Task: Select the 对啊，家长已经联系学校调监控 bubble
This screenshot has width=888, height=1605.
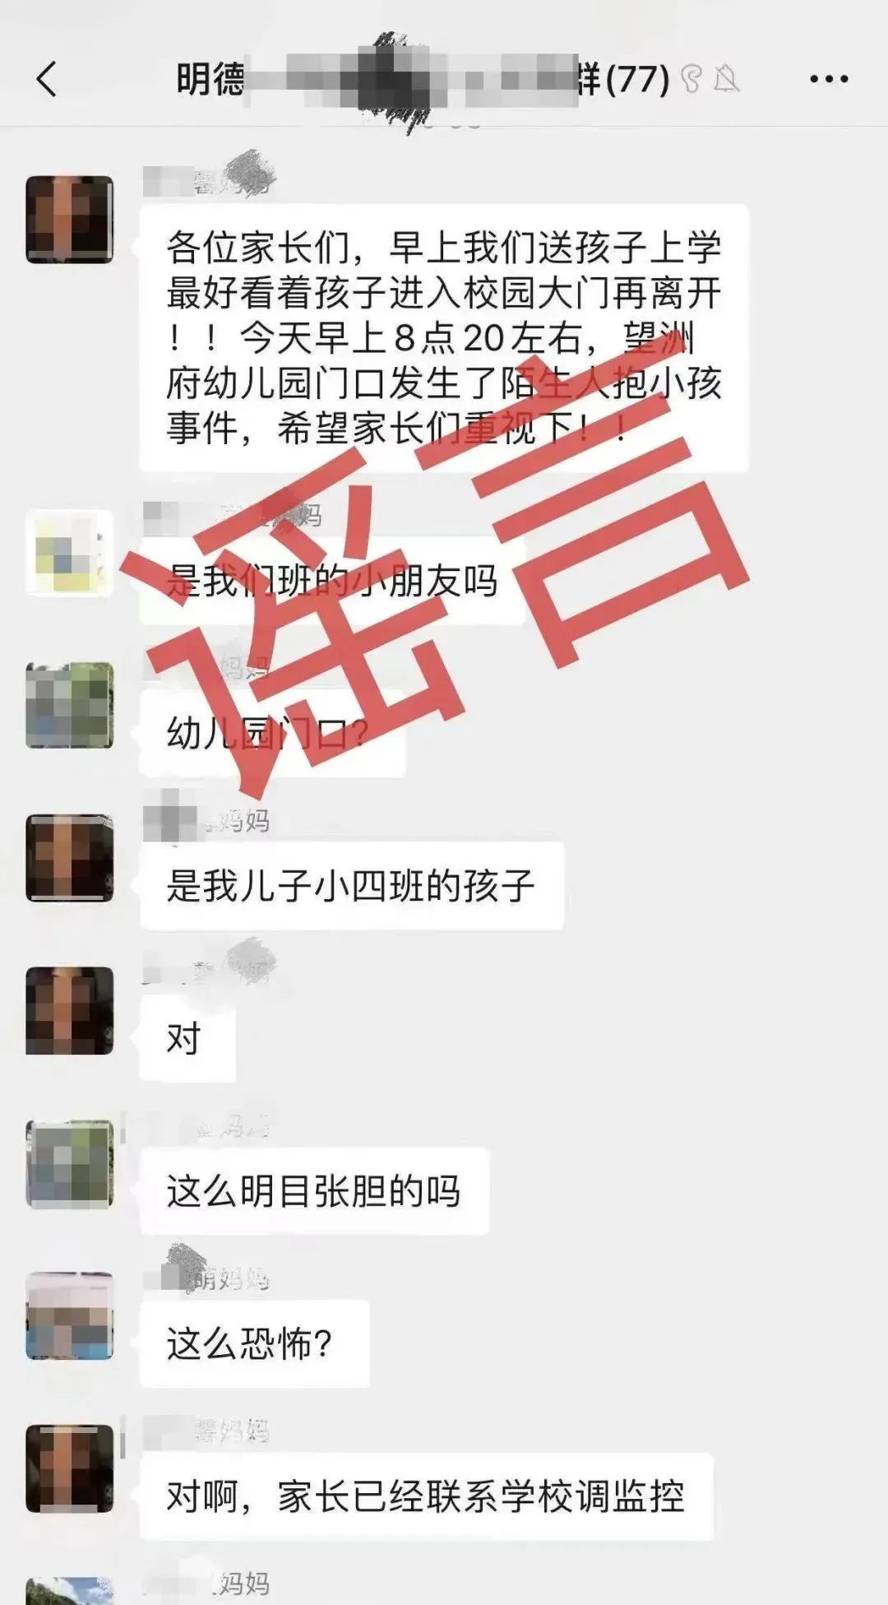Action: 426,1496
